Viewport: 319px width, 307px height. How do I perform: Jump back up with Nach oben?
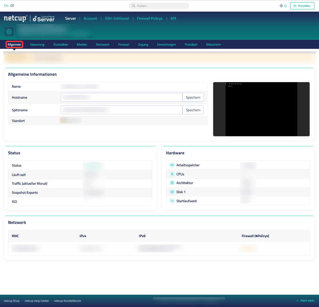click(x=305, y=301)
